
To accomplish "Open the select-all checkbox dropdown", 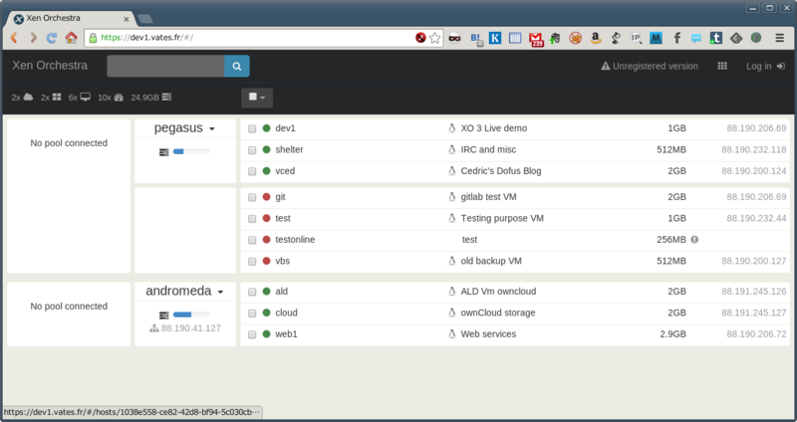I will (257, 98).
